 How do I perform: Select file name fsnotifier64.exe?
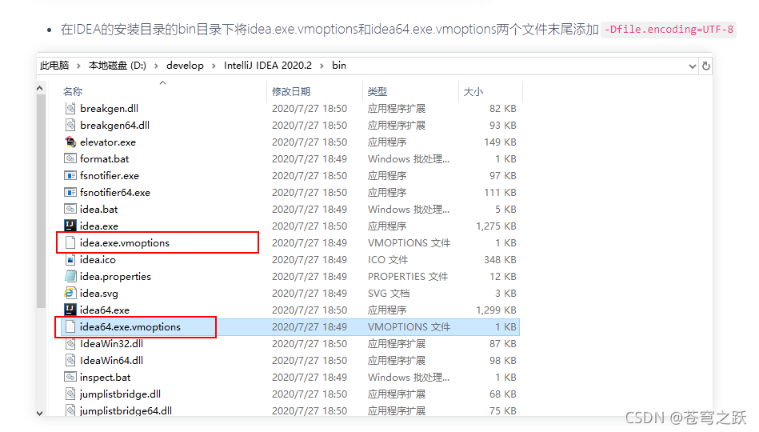(114, 192)
